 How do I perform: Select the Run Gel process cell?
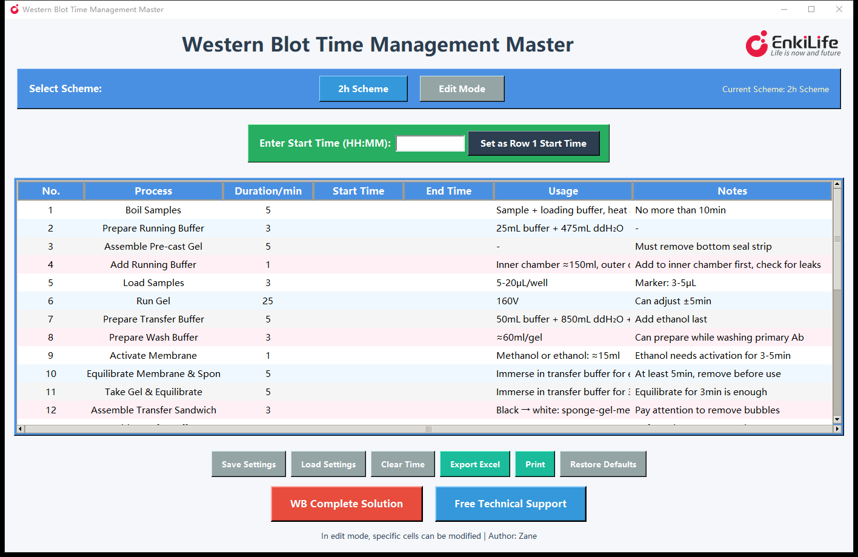pyautogui.click(x=153, y=301)
